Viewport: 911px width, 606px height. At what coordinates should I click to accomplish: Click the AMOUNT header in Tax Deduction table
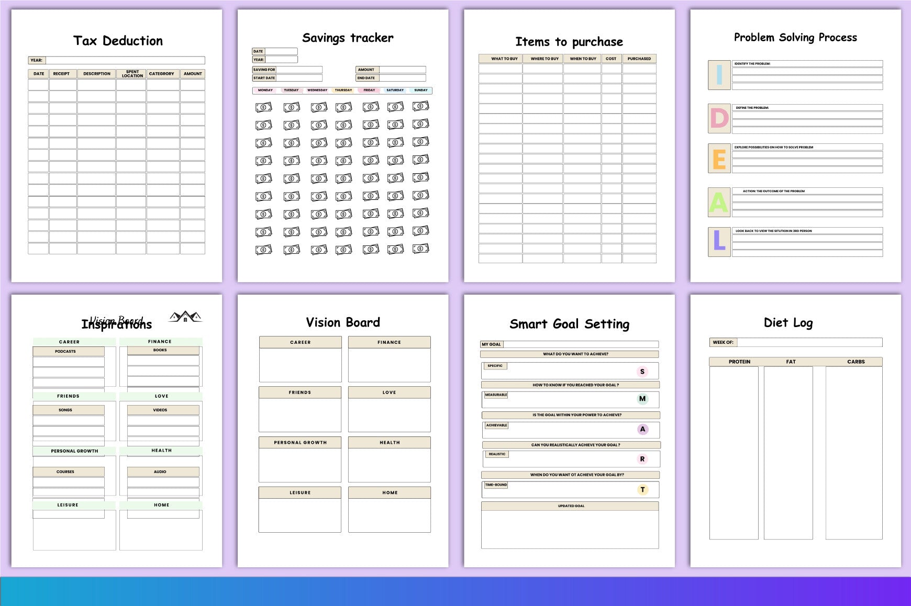[x=193, y=74]
